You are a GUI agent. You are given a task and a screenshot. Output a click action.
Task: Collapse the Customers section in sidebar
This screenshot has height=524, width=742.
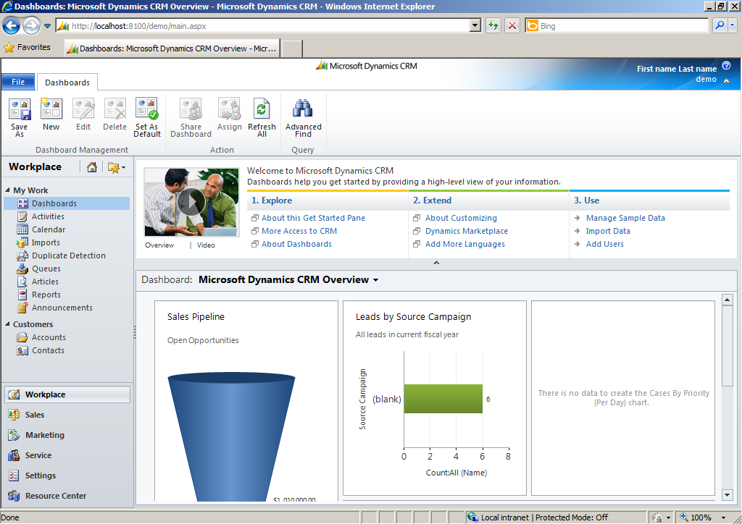[x=8, y=325]
